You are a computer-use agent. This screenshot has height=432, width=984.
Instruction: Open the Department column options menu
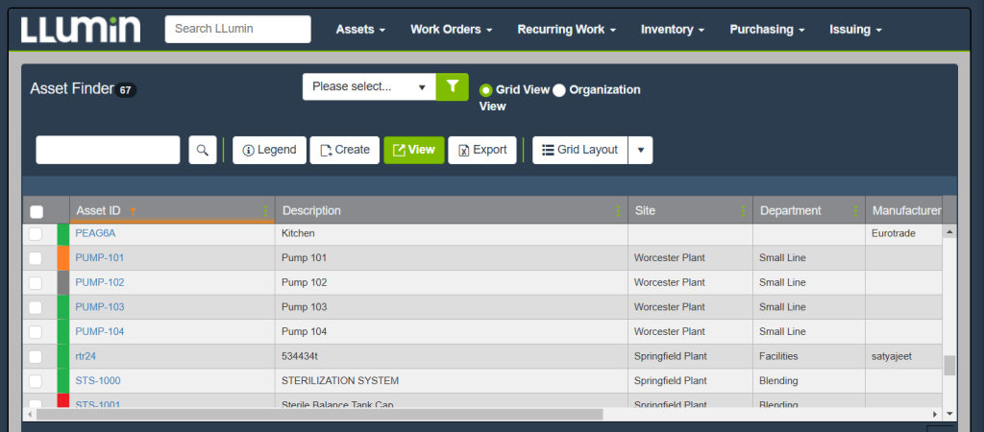point(855,211)
